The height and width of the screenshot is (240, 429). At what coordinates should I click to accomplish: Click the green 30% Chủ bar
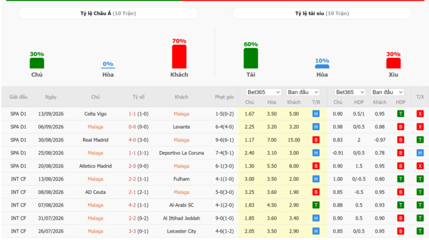(x=37, y=63)
